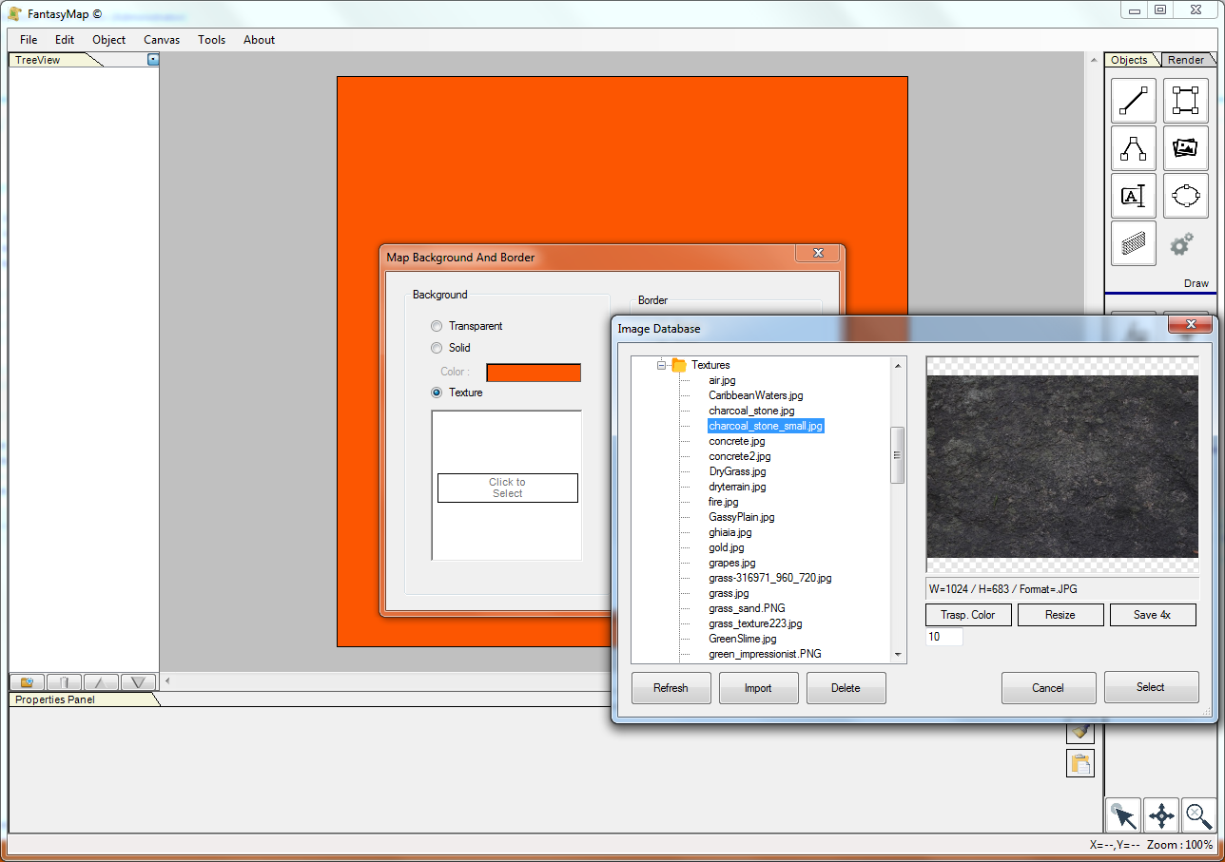This screenshot has width=1225, height=862.
Task: Open the Tools menu
Action: pyautogui.click(x=212, y=40)
